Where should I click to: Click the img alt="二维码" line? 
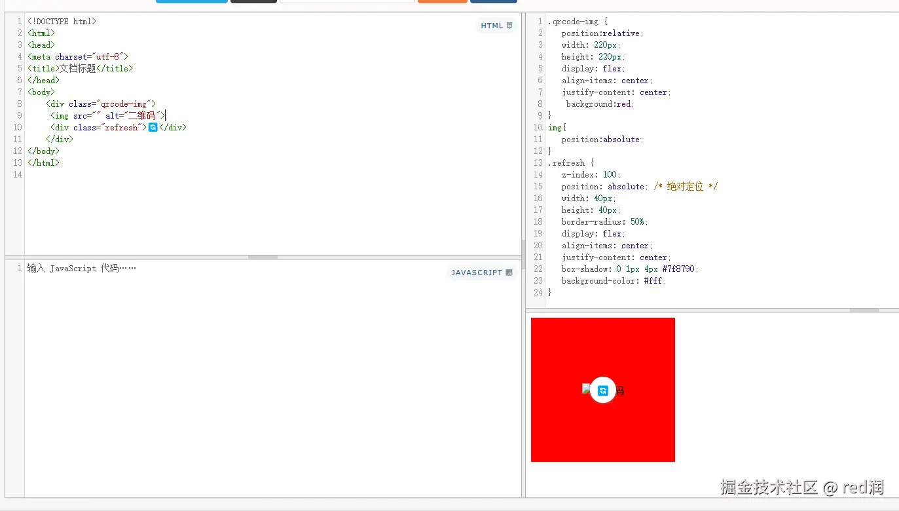pyautogui.click(x=108, y=115)
